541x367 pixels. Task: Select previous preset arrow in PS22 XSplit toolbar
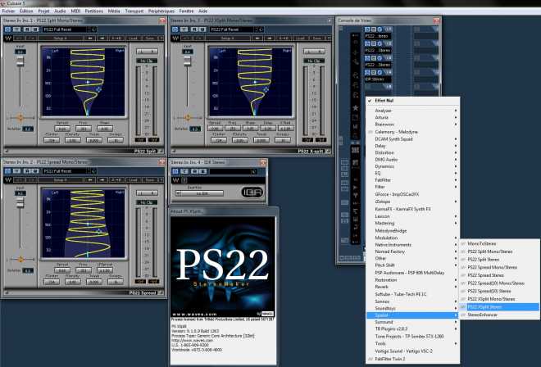point(257,38)
